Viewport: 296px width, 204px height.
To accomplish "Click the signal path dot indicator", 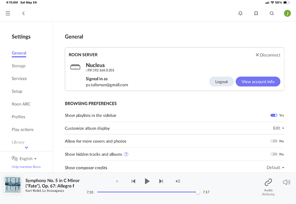I will (x=117, y=181).
